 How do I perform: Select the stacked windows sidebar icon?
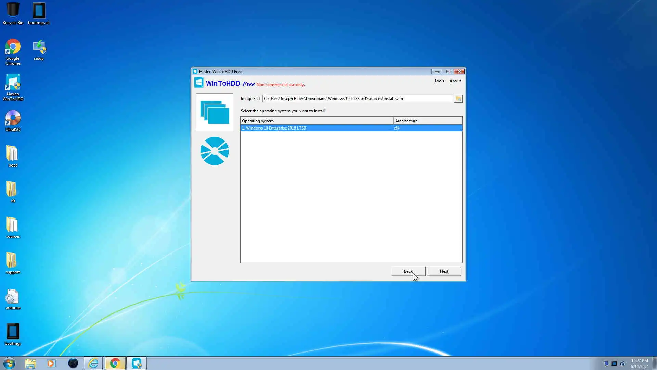point(215,112)
